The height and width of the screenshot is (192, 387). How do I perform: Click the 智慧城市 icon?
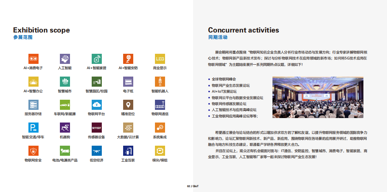coord(65,81)
